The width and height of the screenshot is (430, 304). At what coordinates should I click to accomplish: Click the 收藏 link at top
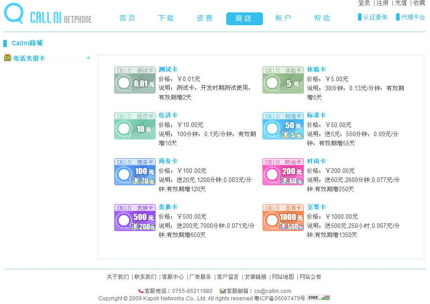(x=419, y=3)
